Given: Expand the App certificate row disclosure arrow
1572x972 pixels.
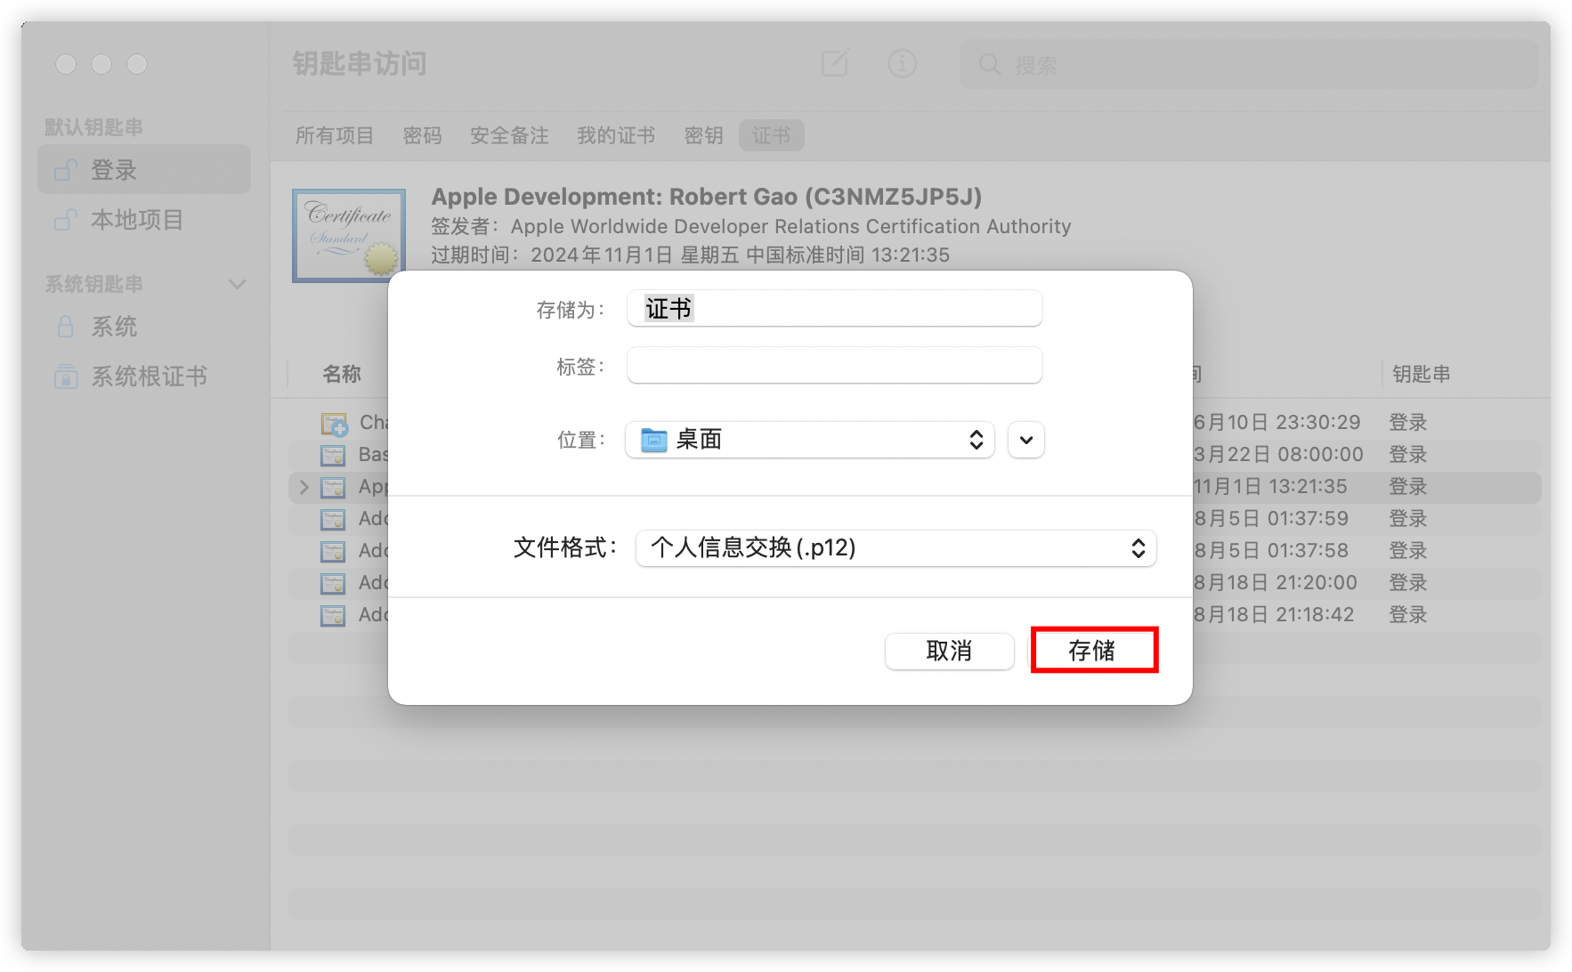Looking at the screenshot, I should 304,487.
